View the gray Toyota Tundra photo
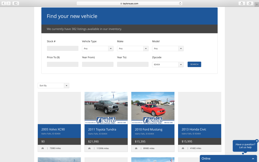 [x=106, y=108]
